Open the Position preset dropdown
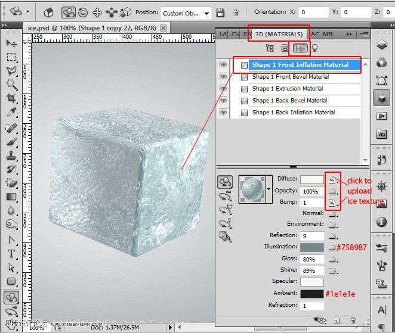Viewport: 395px width, 333px height. [206, 13]
